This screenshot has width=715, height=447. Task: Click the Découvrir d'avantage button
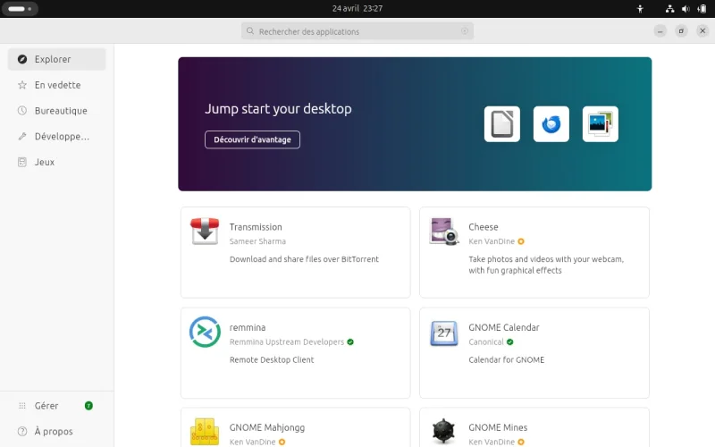pos(252,139)
